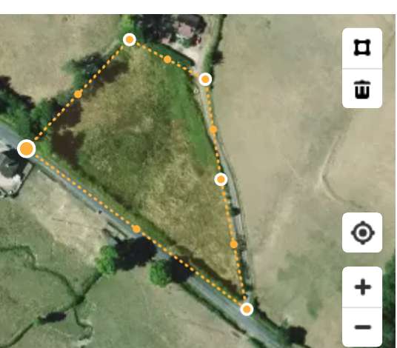Click midpoint handle between the two right-side vertices
The height and width of the screenshot is (348, 397).
(213, 130)
